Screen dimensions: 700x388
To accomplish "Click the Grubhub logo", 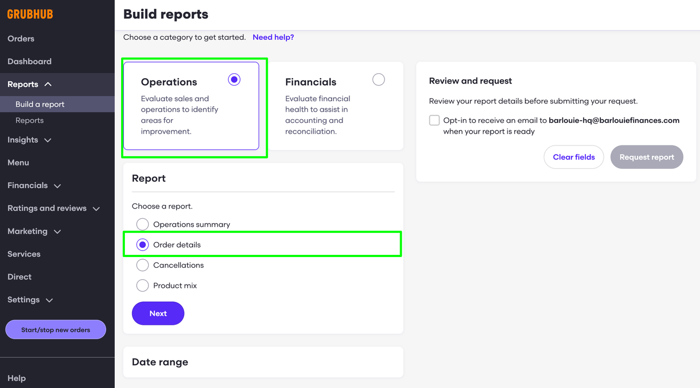I will [30, 15].
